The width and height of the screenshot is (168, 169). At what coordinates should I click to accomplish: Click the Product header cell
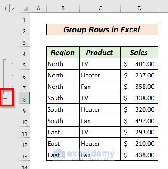point(100,53)
